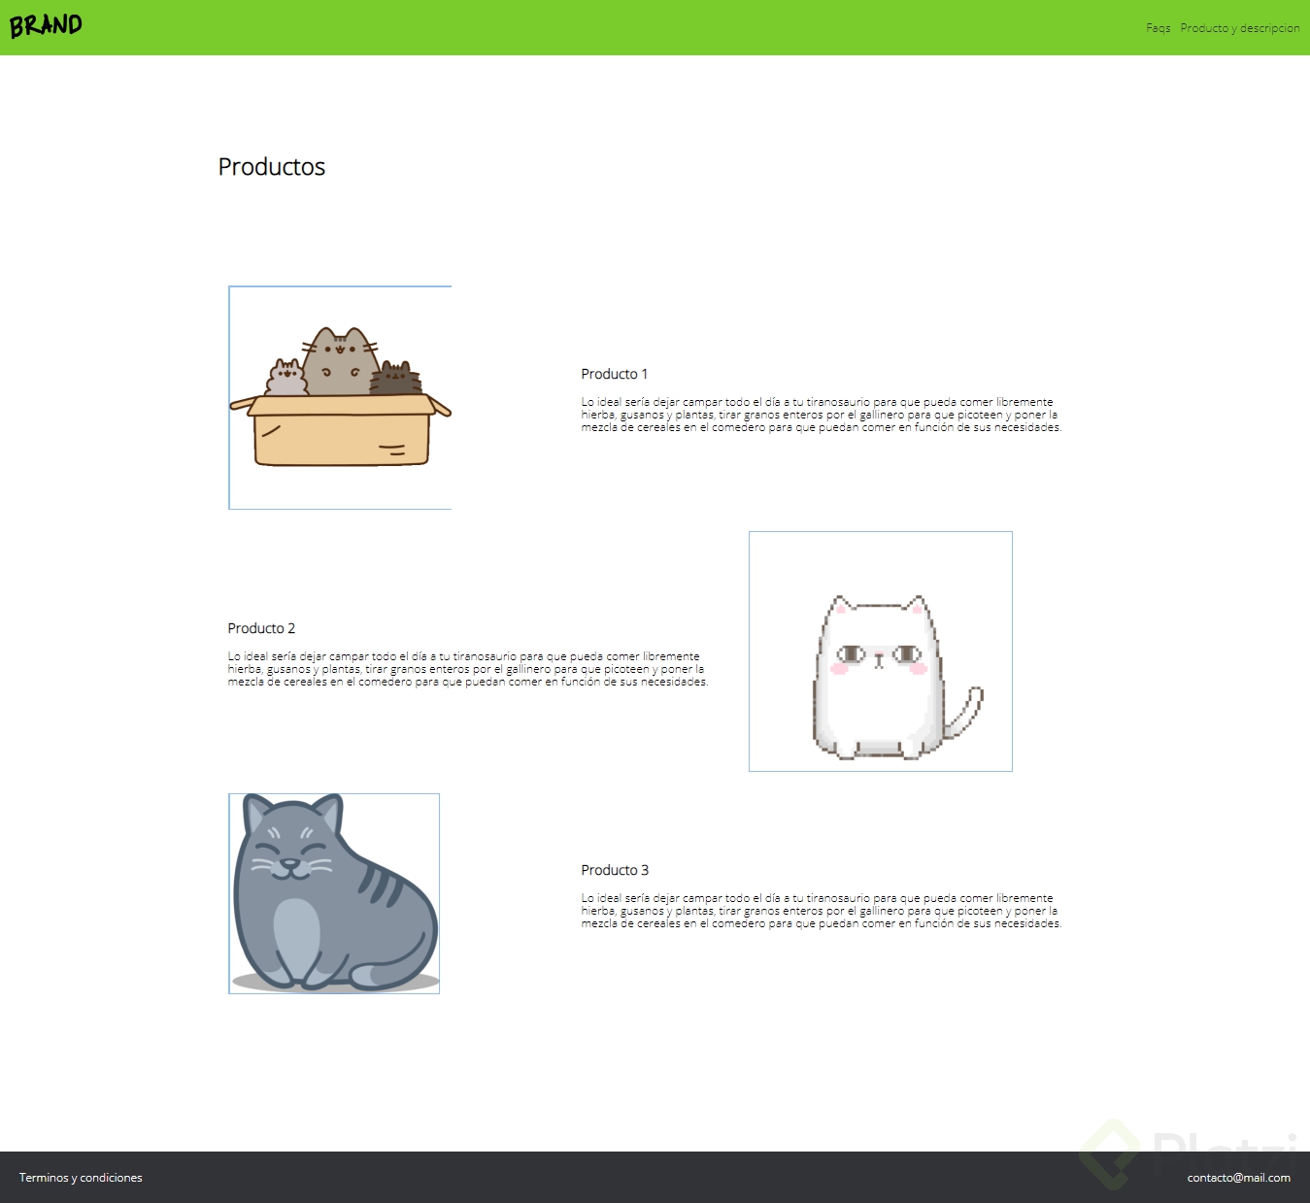Screen dimensions: 1310x1203
Task: Open the Producto 1 title link
Action: pos(614,374)
